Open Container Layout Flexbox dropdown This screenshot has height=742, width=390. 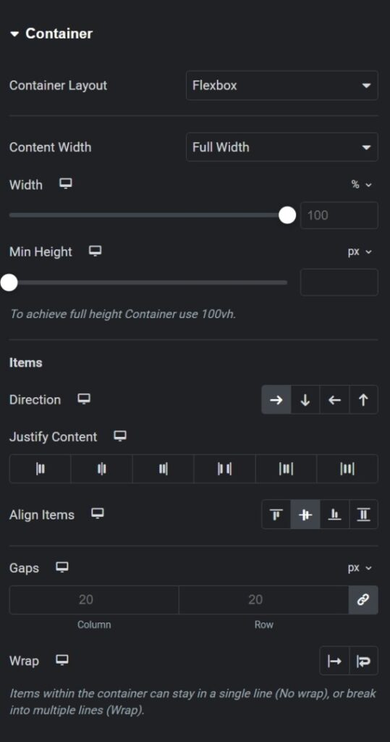point(281,86)
